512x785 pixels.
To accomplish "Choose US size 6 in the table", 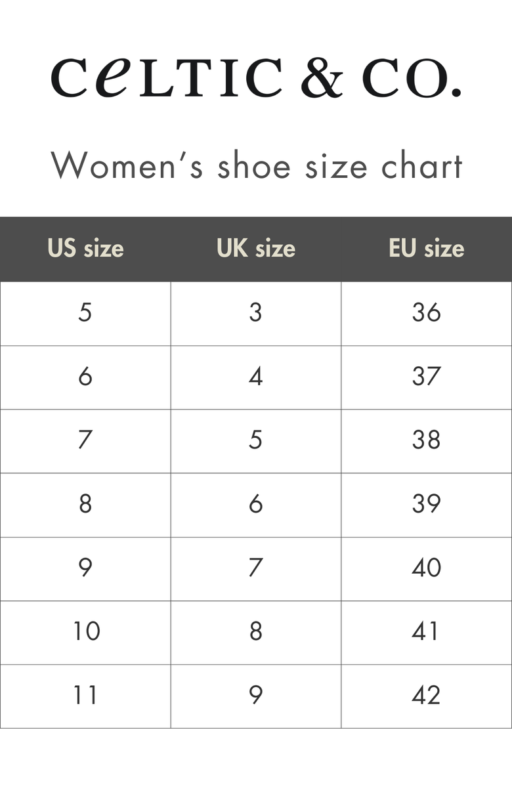I will pyautogui.click(x=85, y=377).
